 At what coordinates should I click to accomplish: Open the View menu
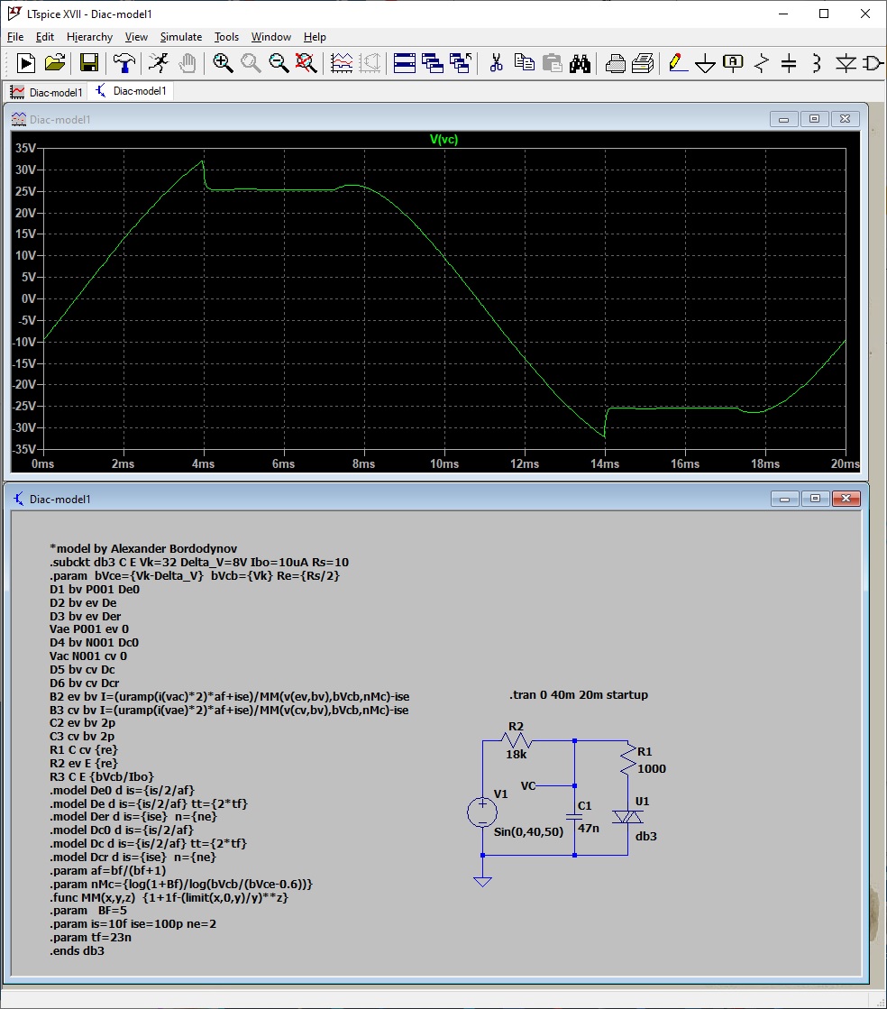(136, 37)
